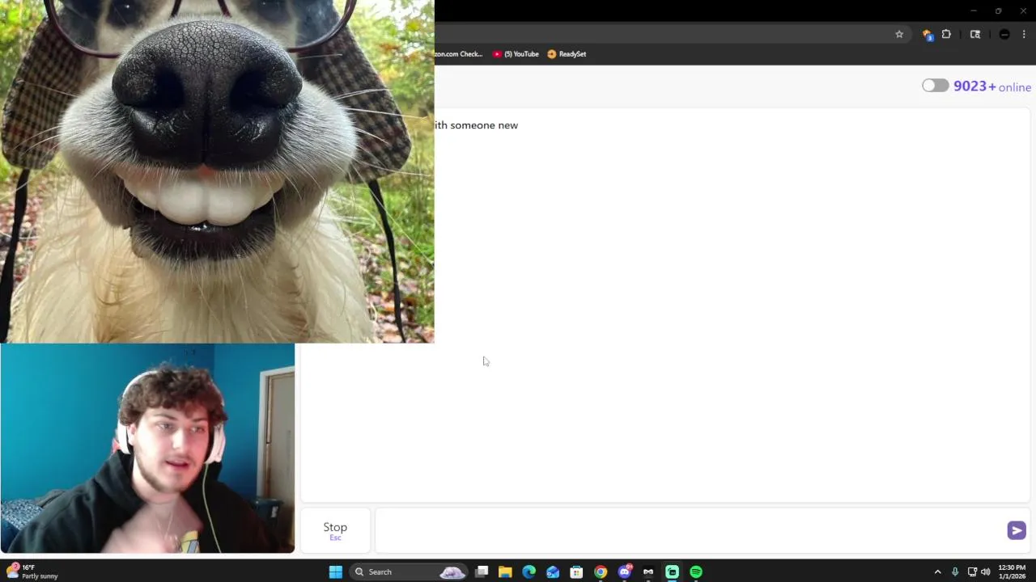Open the Windows Start menu
1036x582 pixels.
pos(335,571)
